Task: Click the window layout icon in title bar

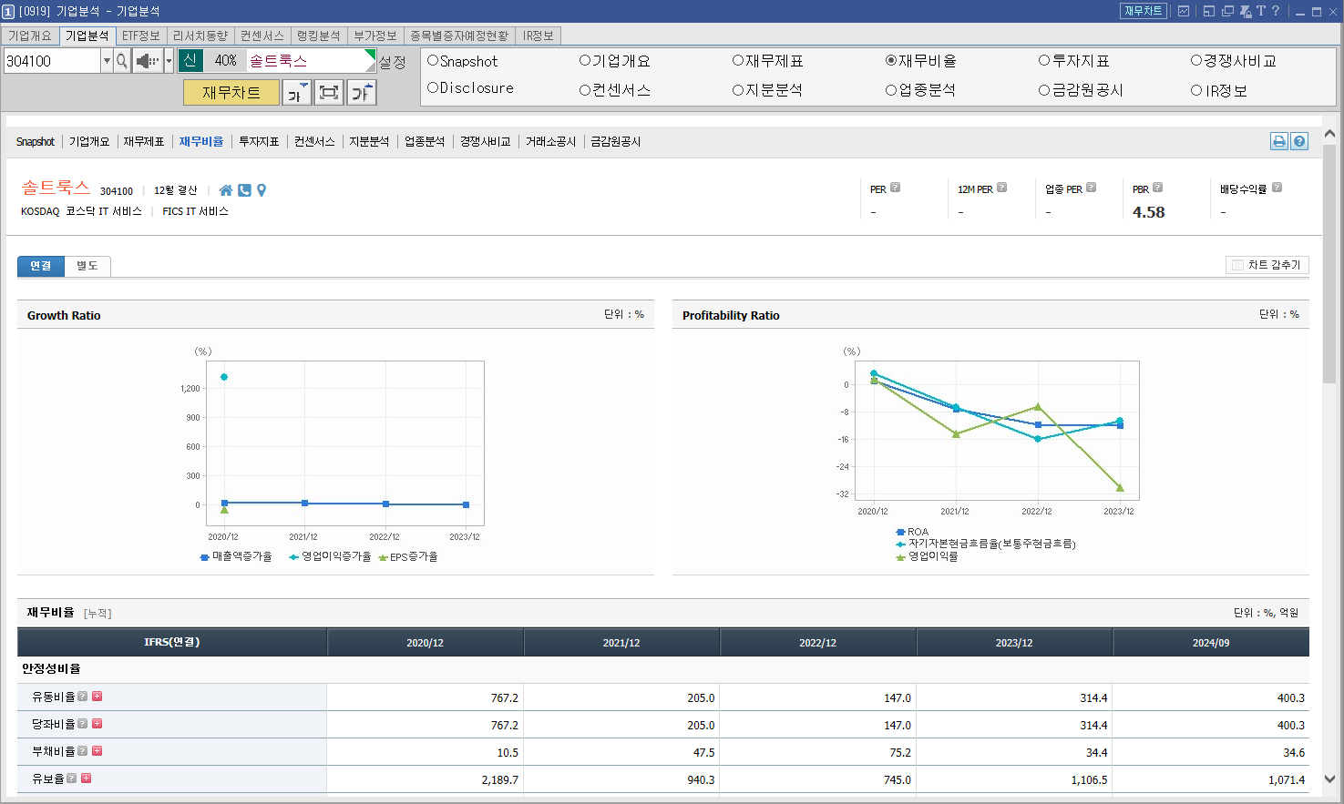Action: click(x=1209, y=11)
